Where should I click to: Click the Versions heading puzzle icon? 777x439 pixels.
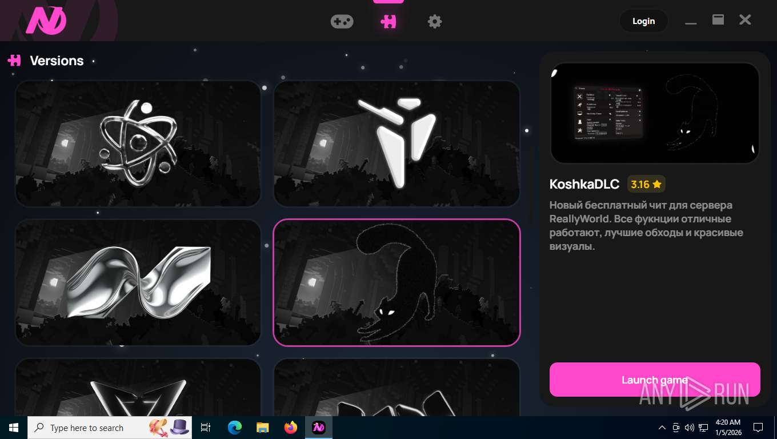click(14, 61)
